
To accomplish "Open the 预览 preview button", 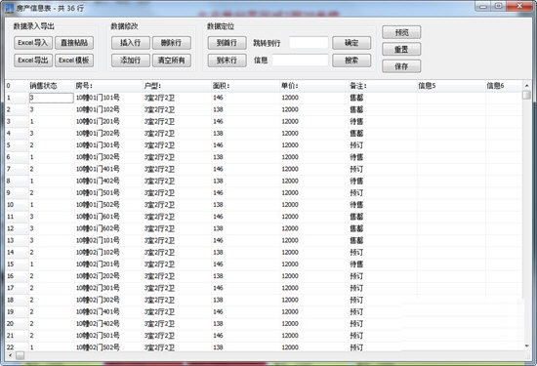I will (x=401, y=32).
